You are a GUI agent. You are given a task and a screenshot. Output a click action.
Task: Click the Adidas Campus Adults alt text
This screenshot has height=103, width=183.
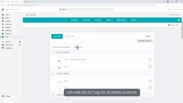(78, 60)
